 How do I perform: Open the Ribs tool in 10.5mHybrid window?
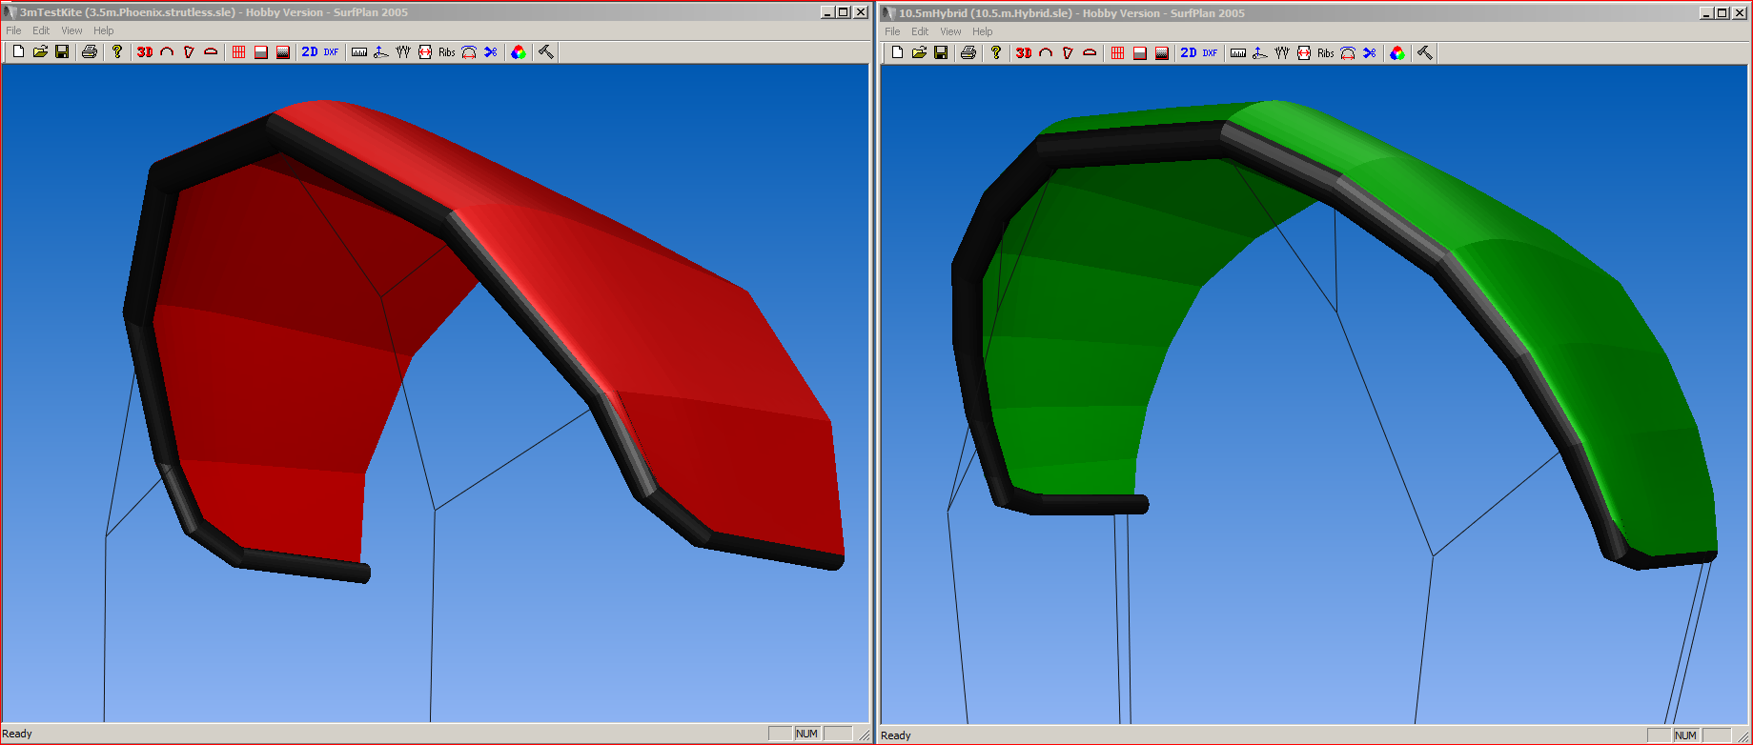[x=1325, y=53]
